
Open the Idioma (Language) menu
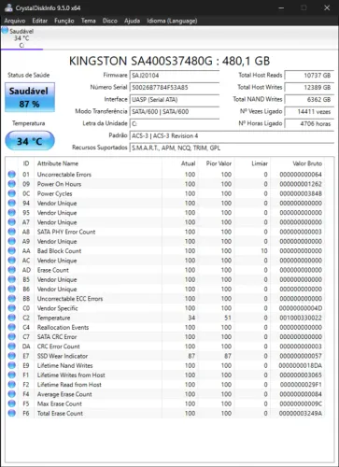(172, 21)
